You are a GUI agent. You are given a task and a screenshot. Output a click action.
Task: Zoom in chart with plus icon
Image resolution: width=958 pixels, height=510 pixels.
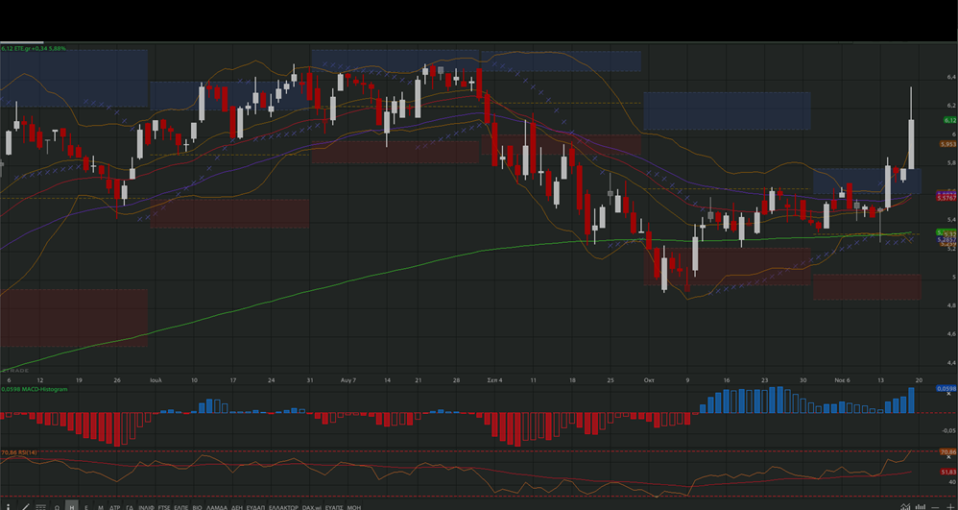pos(950,507)
